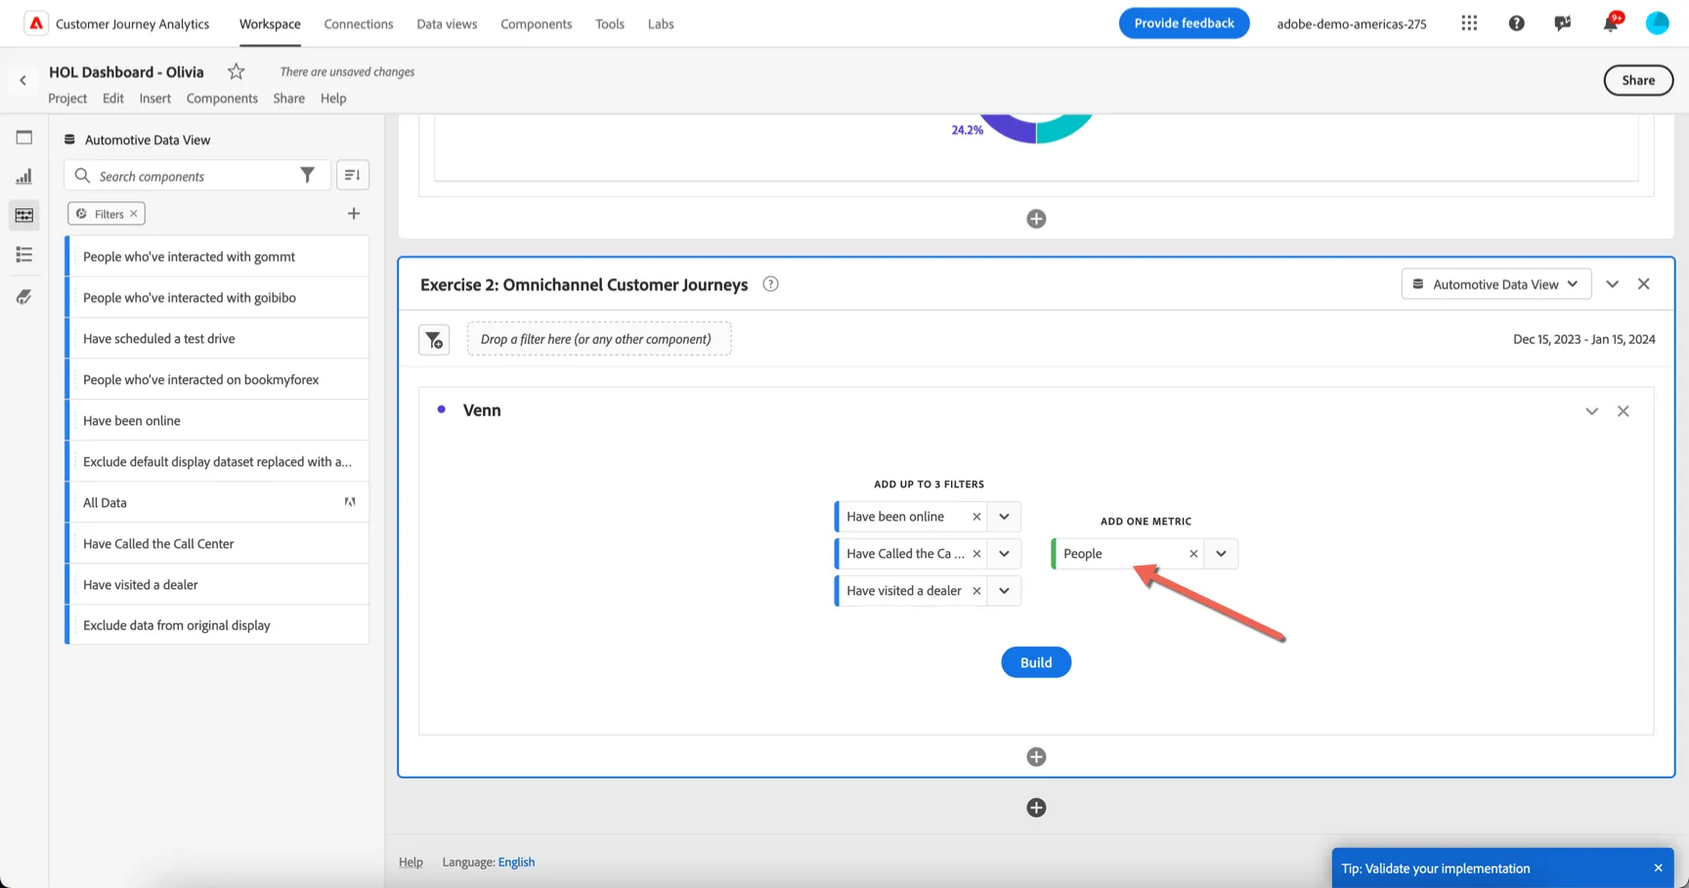Click the sort components icon
Screen dimensions: 1689x888
coord(353,175)
